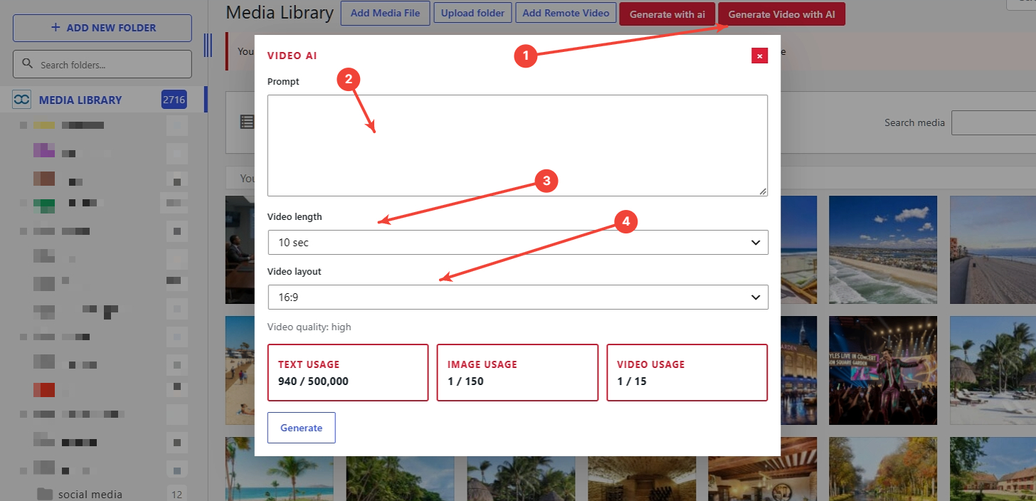This screenshot has height=501, width=1036.
Task: Click the TEXT USAGE 940 / 500,000 card
Action: tap(348, 373)
